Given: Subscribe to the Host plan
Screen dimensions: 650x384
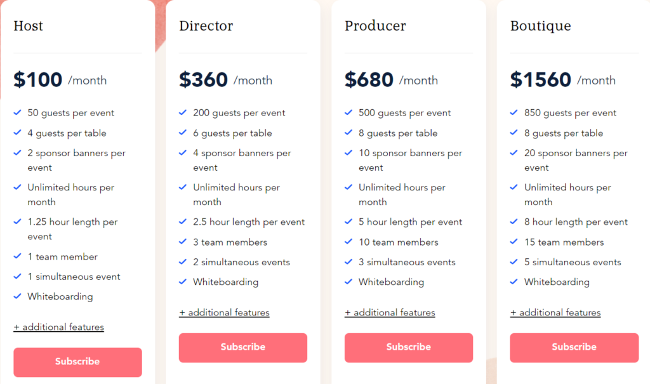Looking at the screenshot, I should 77,362.
